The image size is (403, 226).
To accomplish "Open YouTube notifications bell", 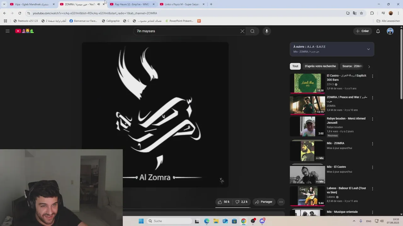I will click(378, 31).
